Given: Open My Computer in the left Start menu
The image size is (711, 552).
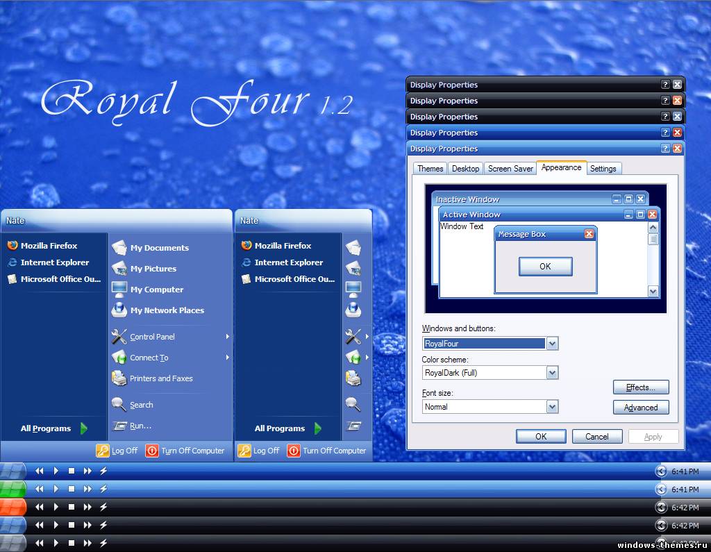Looking at the screenshot, I should click(x=148, y=290).
